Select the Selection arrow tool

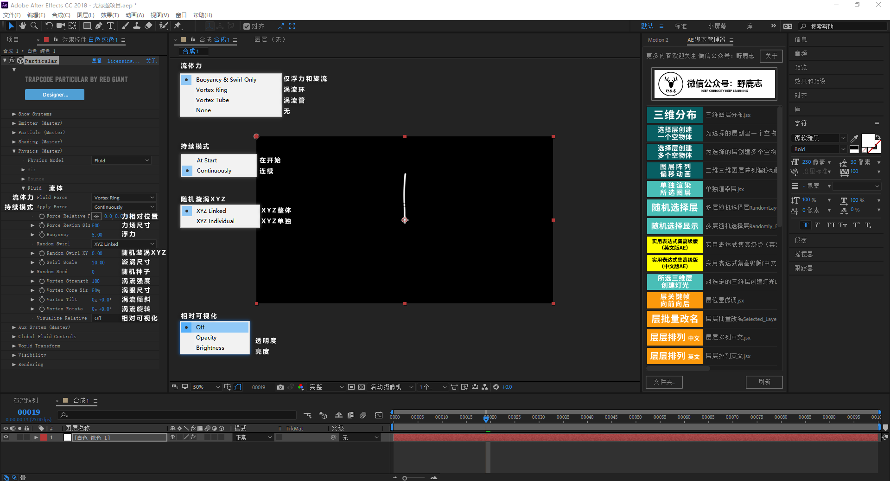tap(11, 26)
